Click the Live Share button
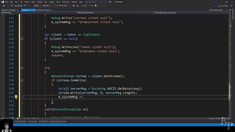235x132 pixels. pos(223,6)
